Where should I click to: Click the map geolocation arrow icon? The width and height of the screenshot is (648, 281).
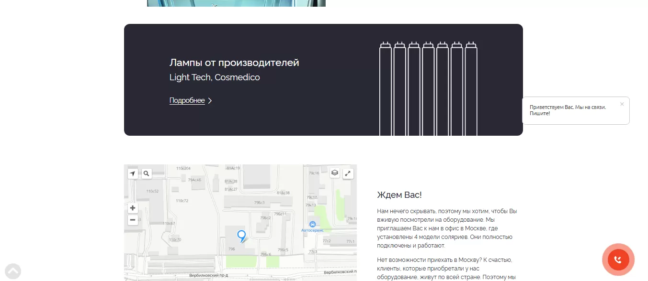point(133,173)
